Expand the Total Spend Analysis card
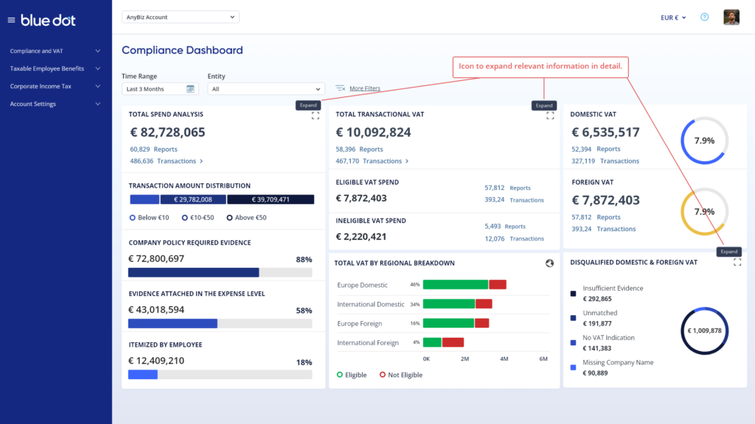 pyautogui.click(x=316, y=116)
